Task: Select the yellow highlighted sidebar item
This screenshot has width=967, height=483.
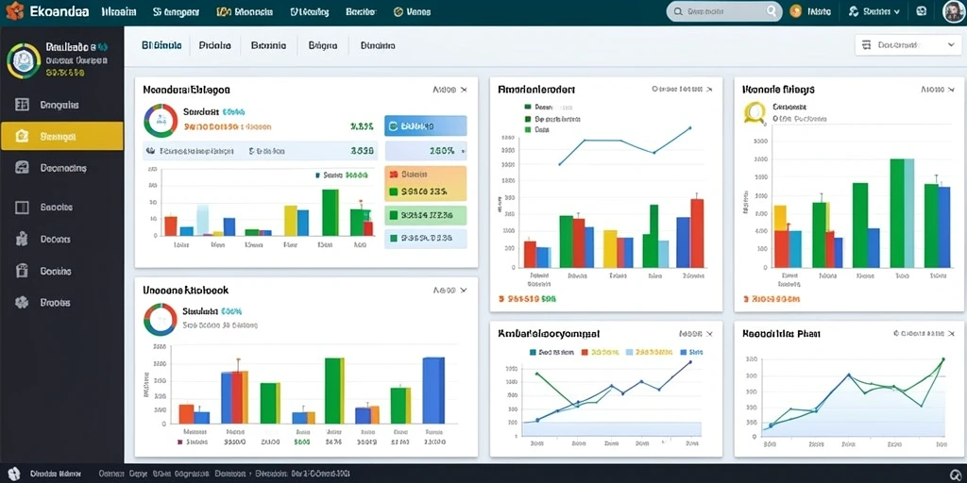Action: point(62,136)
